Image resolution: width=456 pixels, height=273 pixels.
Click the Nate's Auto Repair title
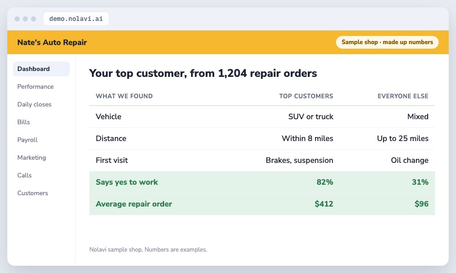coord(52,42)
